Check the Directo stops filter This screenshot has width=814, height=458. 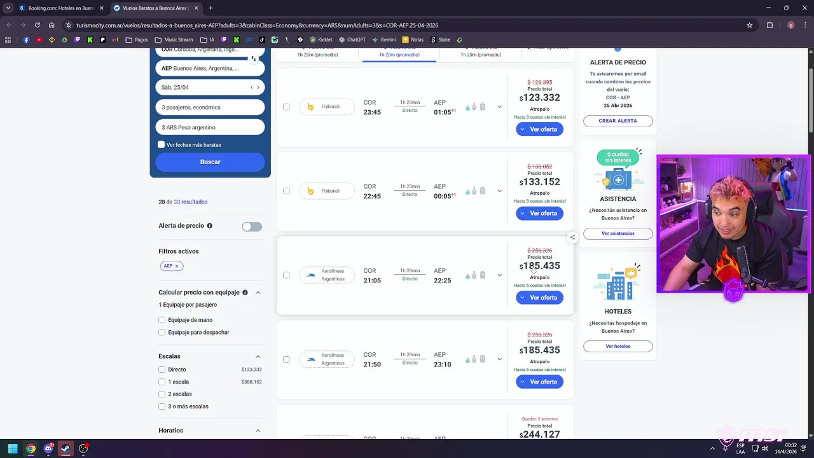[162, 370]
